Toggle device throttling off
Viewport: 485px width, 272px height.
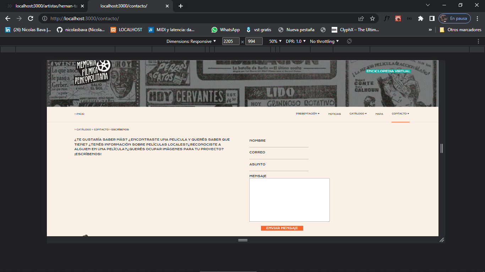[x=323, y=41]
